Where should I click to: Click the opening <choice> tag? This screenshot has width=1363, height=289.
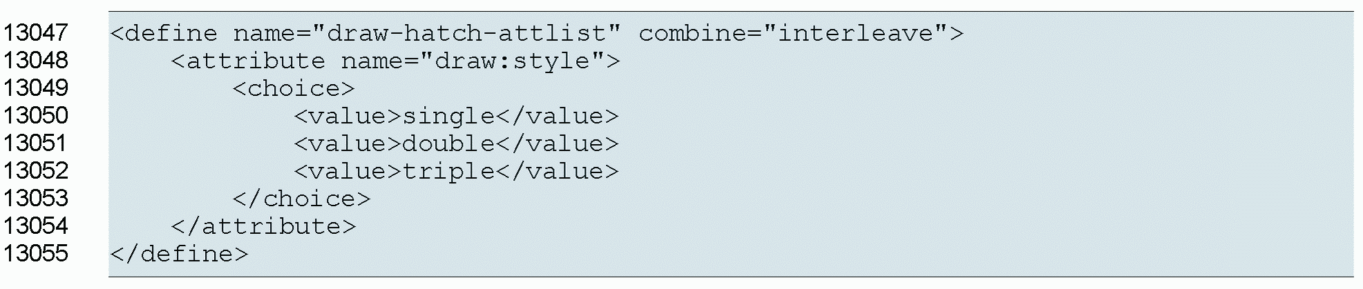click(294, 89)
